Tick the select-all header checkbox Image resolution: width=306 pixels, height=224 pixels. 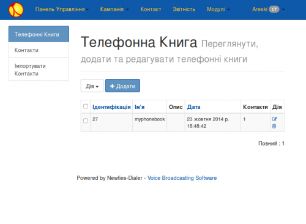pos(86,106)
